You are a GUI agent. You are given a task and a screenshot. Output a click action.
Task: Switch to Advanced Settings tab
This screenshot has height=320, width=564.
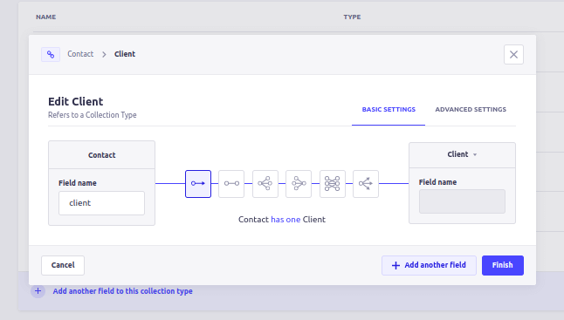click(471, 110)
